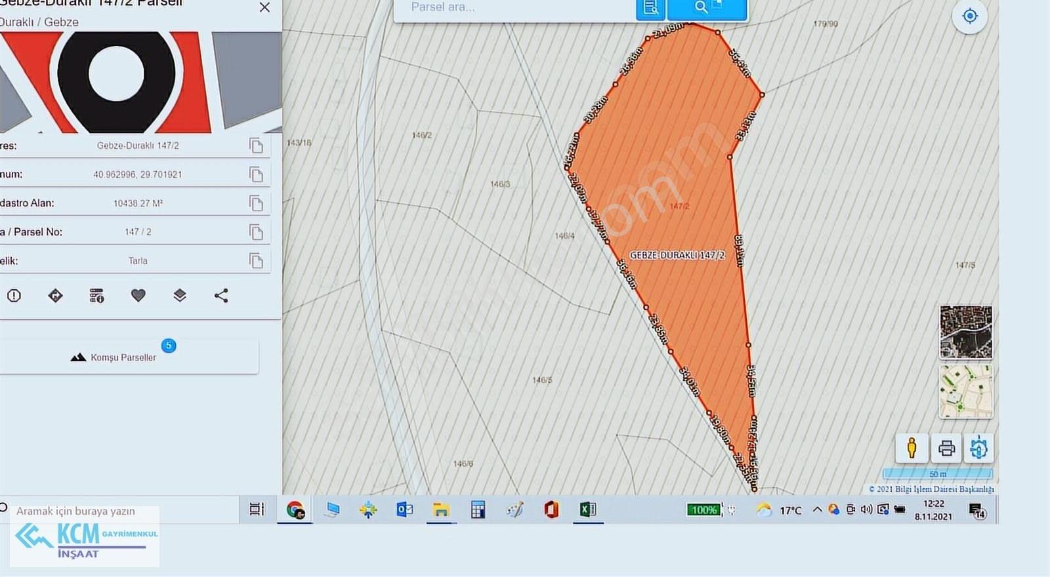
Task: Open Chrome from the taskbar
Action: pyautogui.click(x=295, y=509)
